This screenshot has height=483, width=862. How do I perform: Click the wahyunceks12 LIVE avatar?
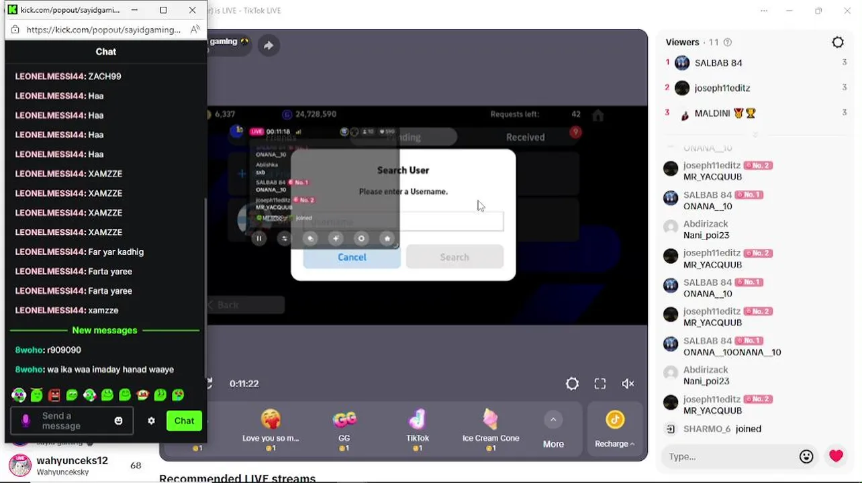(x=19, y=465)
